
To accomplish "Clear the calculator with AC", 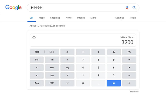I will click(129, 52).
